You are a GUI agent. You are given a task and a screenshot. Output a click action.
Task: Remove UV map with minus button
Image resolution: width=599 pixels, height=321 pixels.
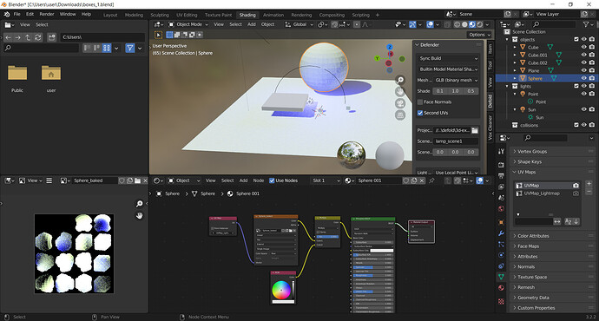click(589, 192)
